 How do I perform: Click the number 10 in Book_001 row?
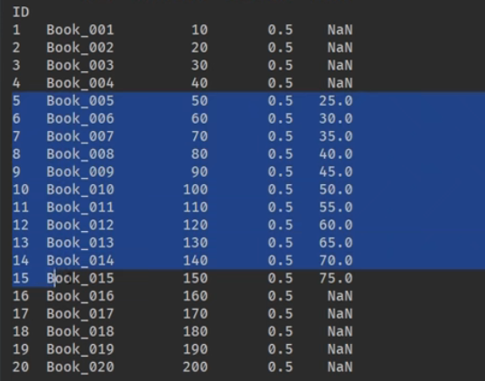pos(200,30)
